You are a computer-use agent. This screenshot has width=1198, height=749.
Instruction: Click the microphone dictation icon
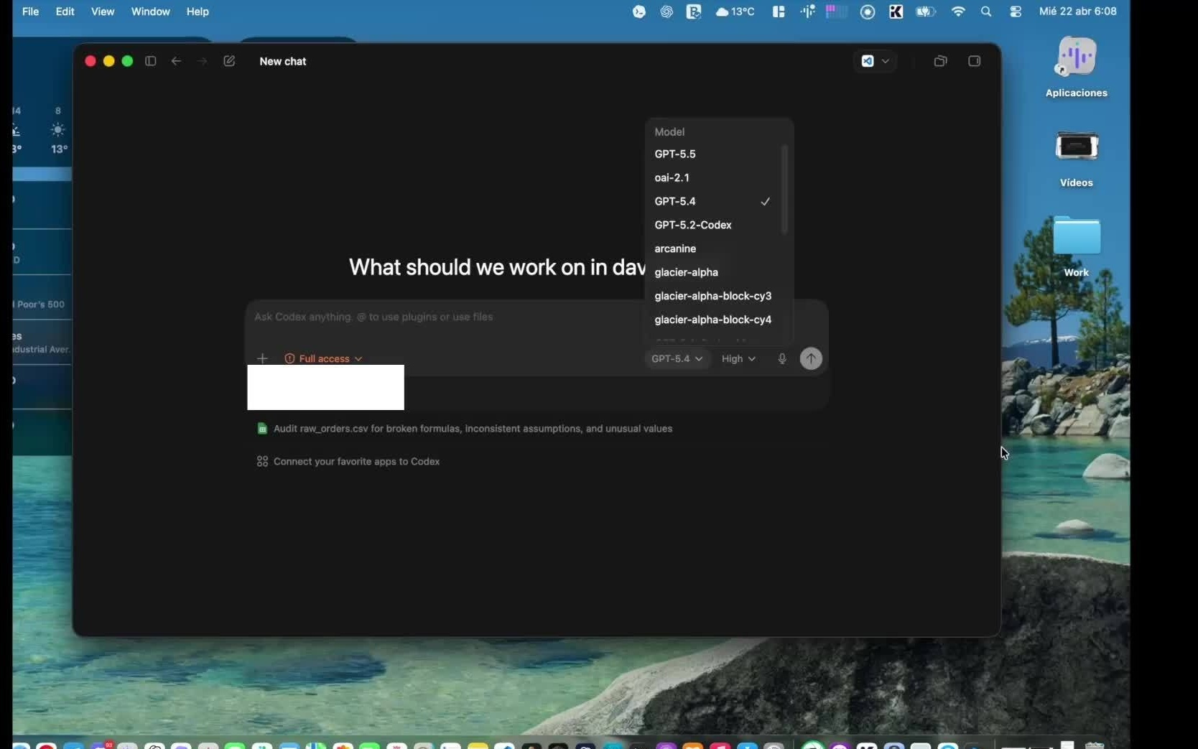click(x=782, y=359)
